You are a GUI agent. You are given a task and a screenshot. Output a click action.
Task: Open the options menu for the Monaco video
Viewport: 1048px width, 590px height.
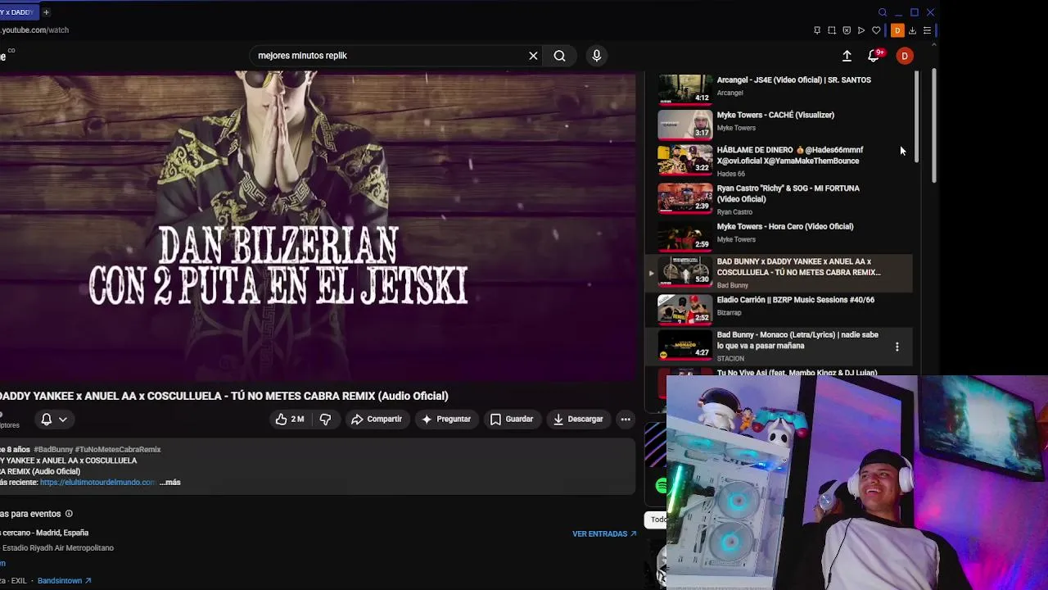(x=897, y=347)
